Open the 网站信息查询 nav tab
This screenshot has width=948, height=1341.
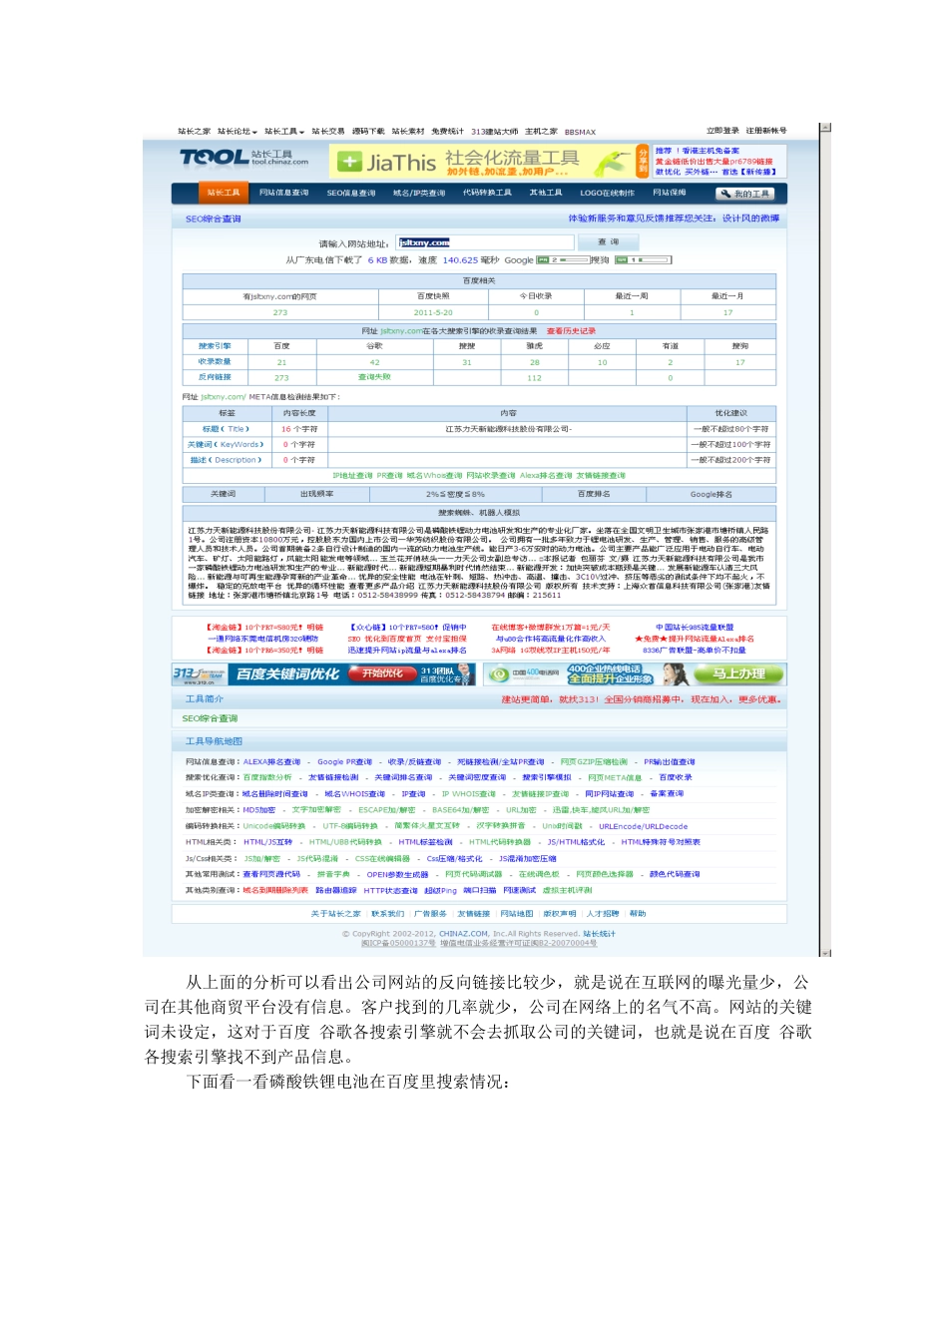[x=284, y=193]
